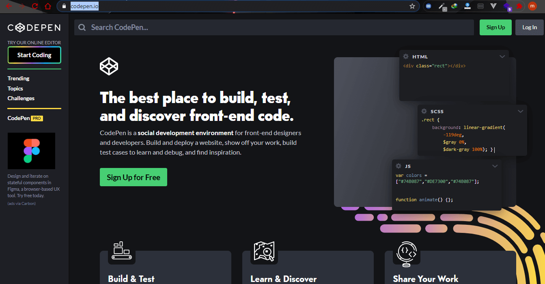Click the CodePen logo in the sidebar
This screenshot has height=284, width=545.
click(34, 28)
